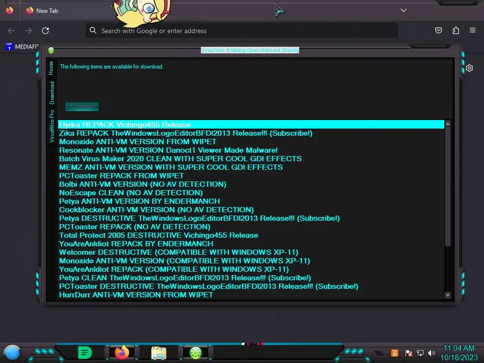Select 'Total Protect 2005 DESTRUCTIVE' row

(251, 235)
